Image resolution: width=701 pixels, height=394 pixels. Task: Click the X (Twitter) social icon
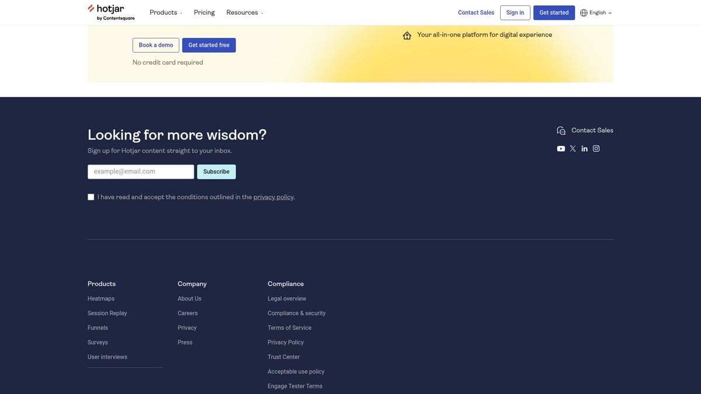pyautogui.click(x=572, y=148)
